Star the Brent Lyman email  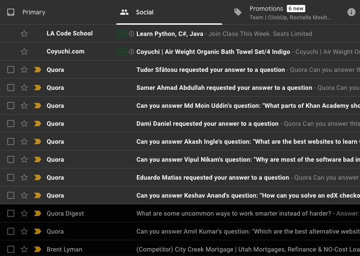24,249
